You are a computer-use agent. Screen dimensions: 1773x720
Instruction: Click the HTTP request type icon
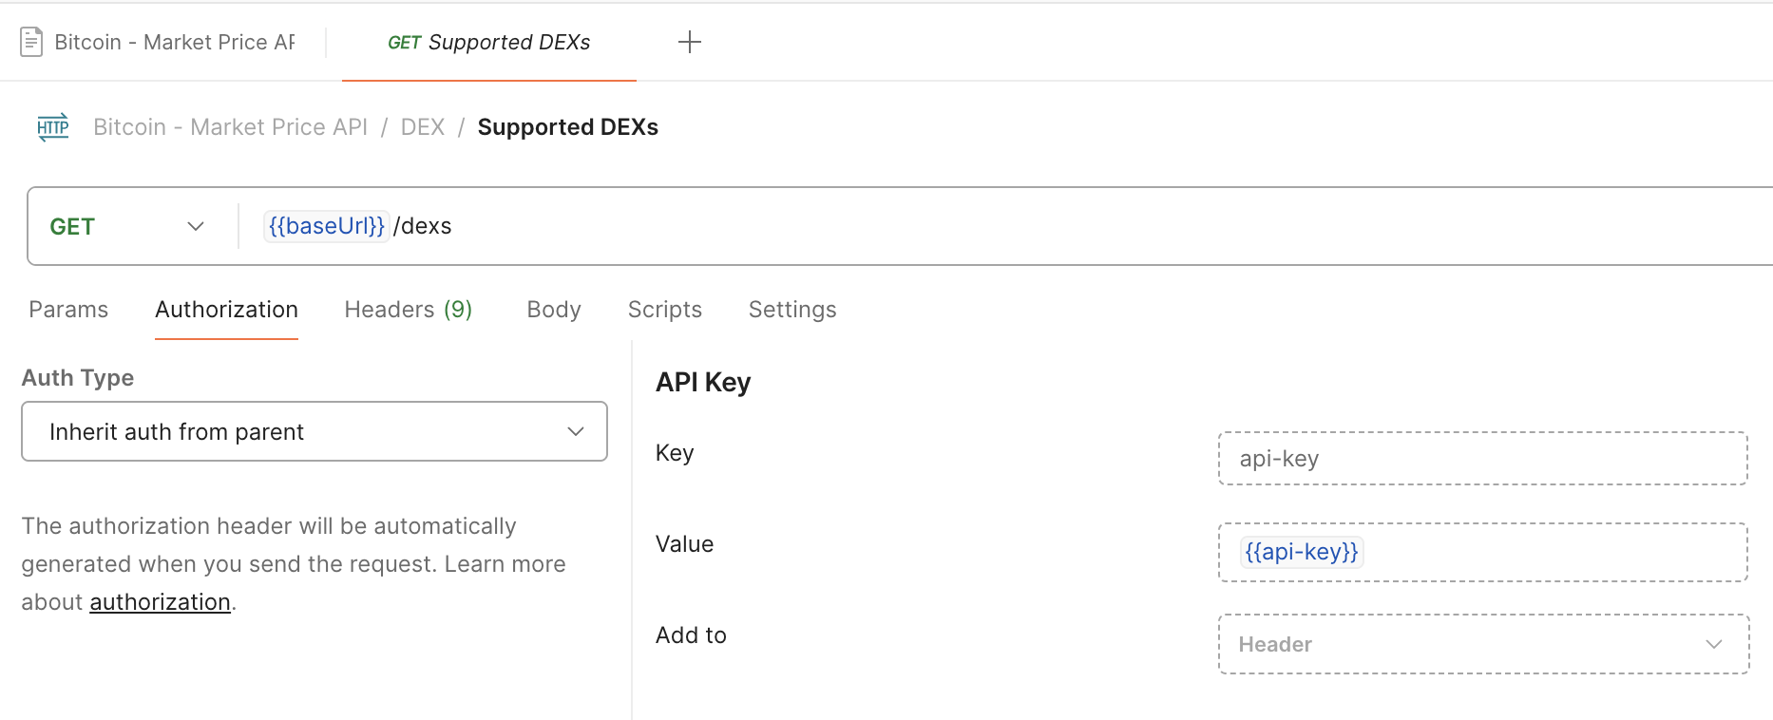point(53,127)
